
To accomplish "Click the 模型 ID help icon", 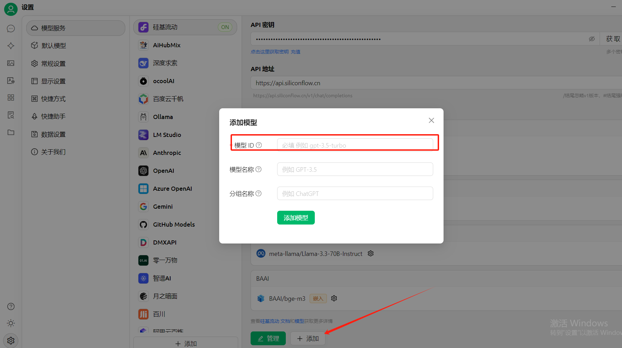I will 259,145.
